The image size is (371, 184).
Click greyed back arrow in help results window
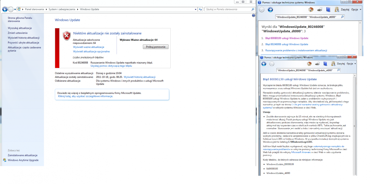point(262,10)
